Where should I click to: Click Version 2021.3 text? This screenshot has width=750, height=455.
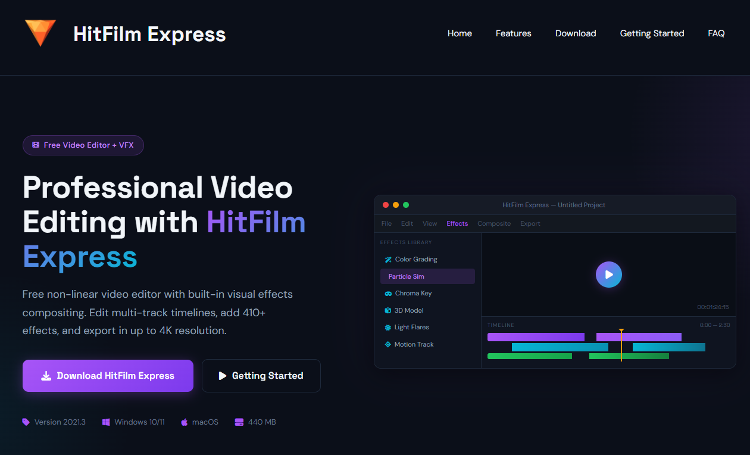pyautogui.click(x=60, y=422)
